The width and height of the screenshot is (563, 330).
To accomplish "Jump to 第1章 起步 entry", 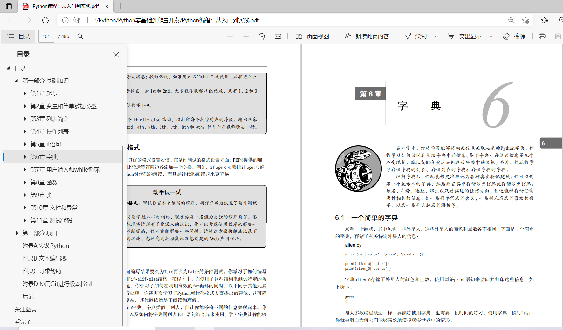I will pyautogui.click(x=44, y=93).
